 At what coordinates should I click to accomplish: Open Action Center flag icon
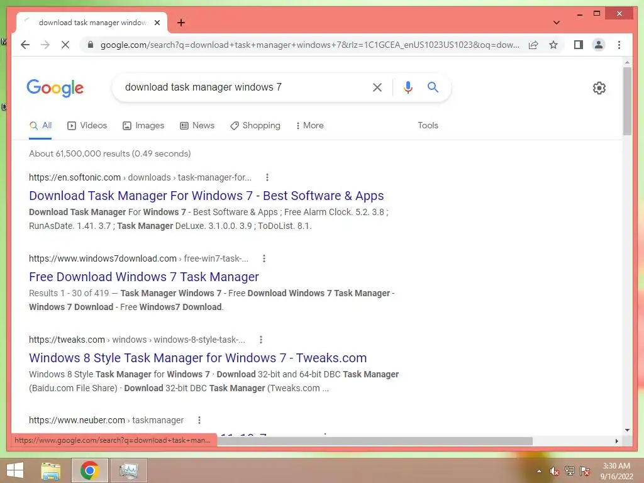tap(585, 471)
